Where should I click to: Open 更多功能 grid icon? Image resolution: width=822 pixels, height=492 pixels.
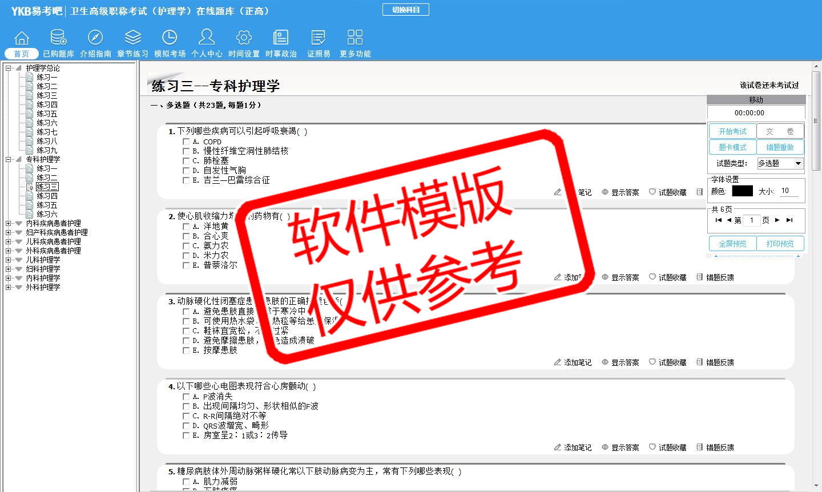354,38
